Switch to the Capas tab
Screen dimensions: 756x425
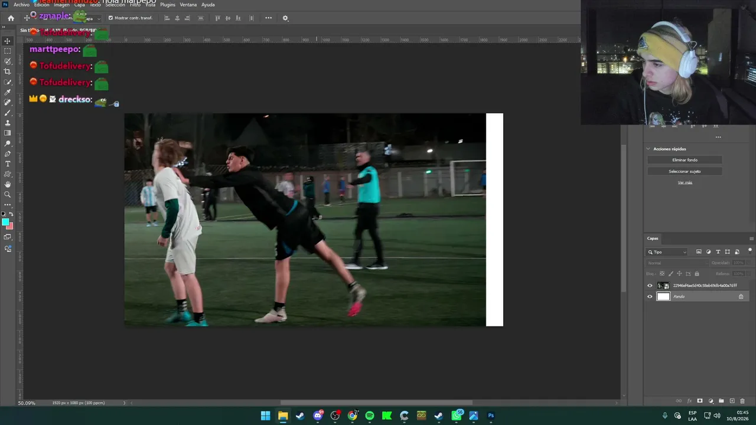pyautogui.click(x=653, y=238)
